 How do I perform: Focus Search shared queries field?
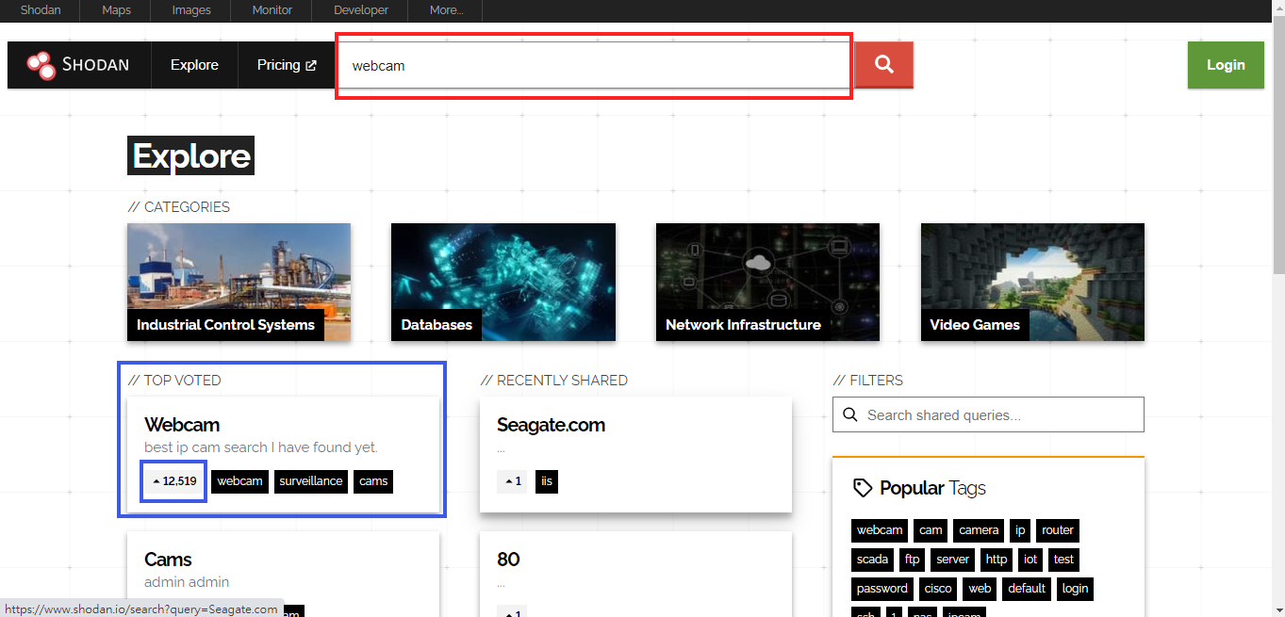[x=988, y=414]
